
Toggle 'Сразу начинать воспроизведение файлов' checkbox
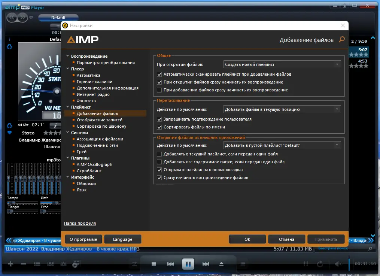[x=159, y=178]
